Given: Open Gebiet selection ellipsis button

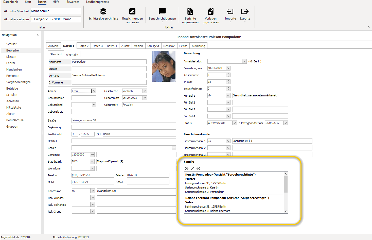Looking at the screenshot, I should 174,148.
